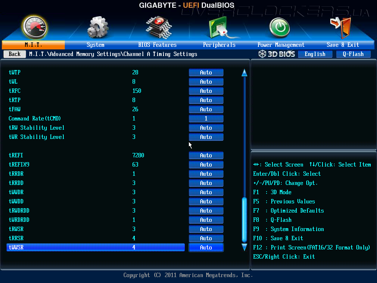The height and width of the screenshot is (283, 377).
Task: Select the highlighted tWWSR row label
Action: (16, 247)
